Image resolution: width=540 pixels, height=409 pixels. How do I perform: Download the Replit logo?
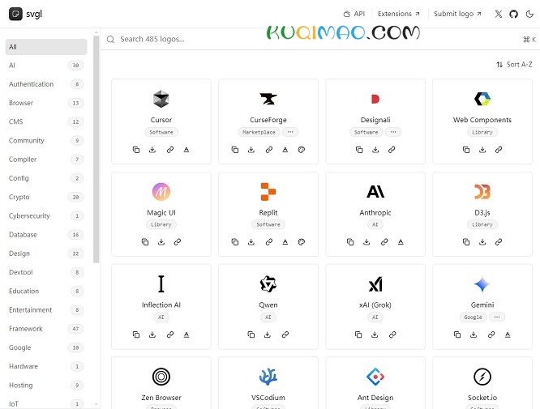251,242
